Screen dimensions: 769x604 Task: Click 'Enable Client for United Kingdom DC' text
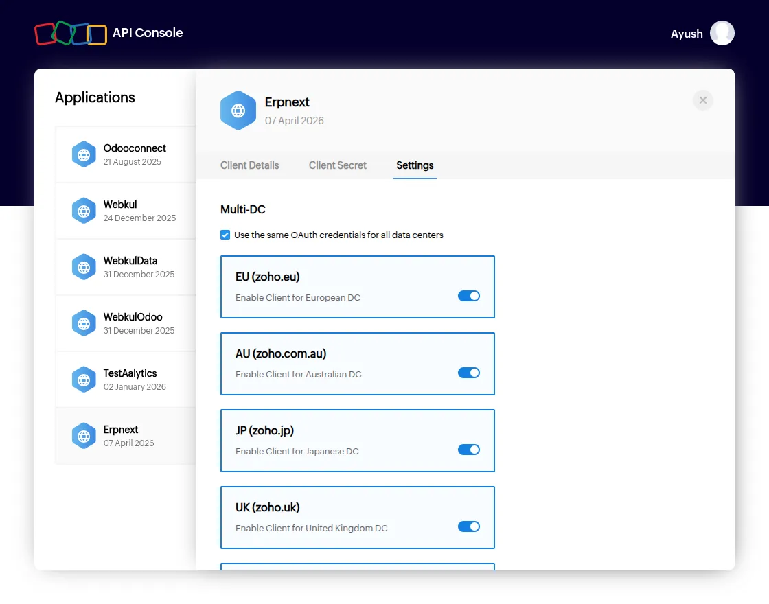coord(312,528)
